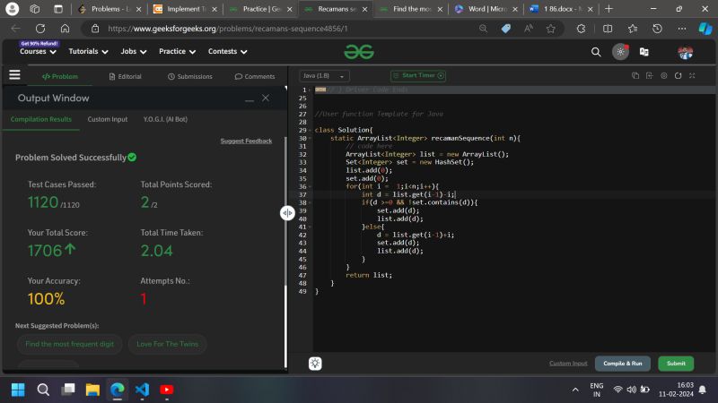Expand the code editor to fullscreen
The image size is (718, 403).
tap(692, 76)
